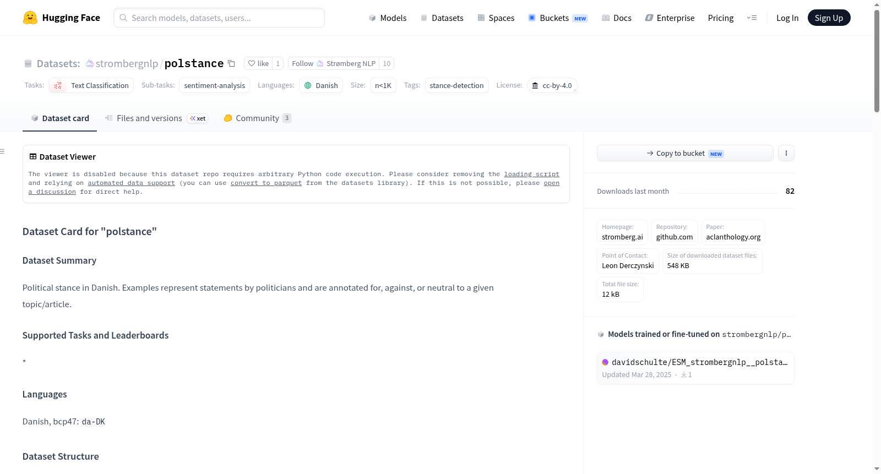Open the stromberg.ai homepage link
The width and height of the screenshot is (881, 474).
click(x=622, y=232)
